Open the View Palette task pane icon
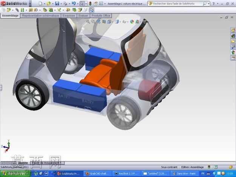The image size is (236, 177). tap(233, 47)
